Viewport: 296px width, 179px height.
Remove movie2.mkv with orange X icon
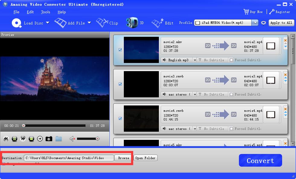[285, 40]
